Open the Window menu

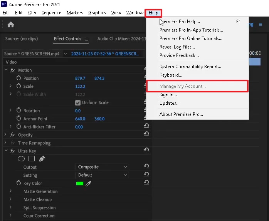(134, 13)
